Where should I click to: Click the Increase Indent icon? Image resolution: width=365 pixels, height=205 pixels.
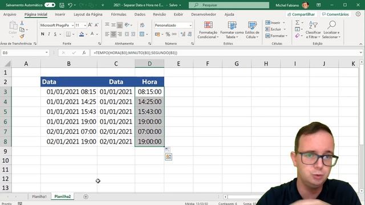[x=133, y=34]
